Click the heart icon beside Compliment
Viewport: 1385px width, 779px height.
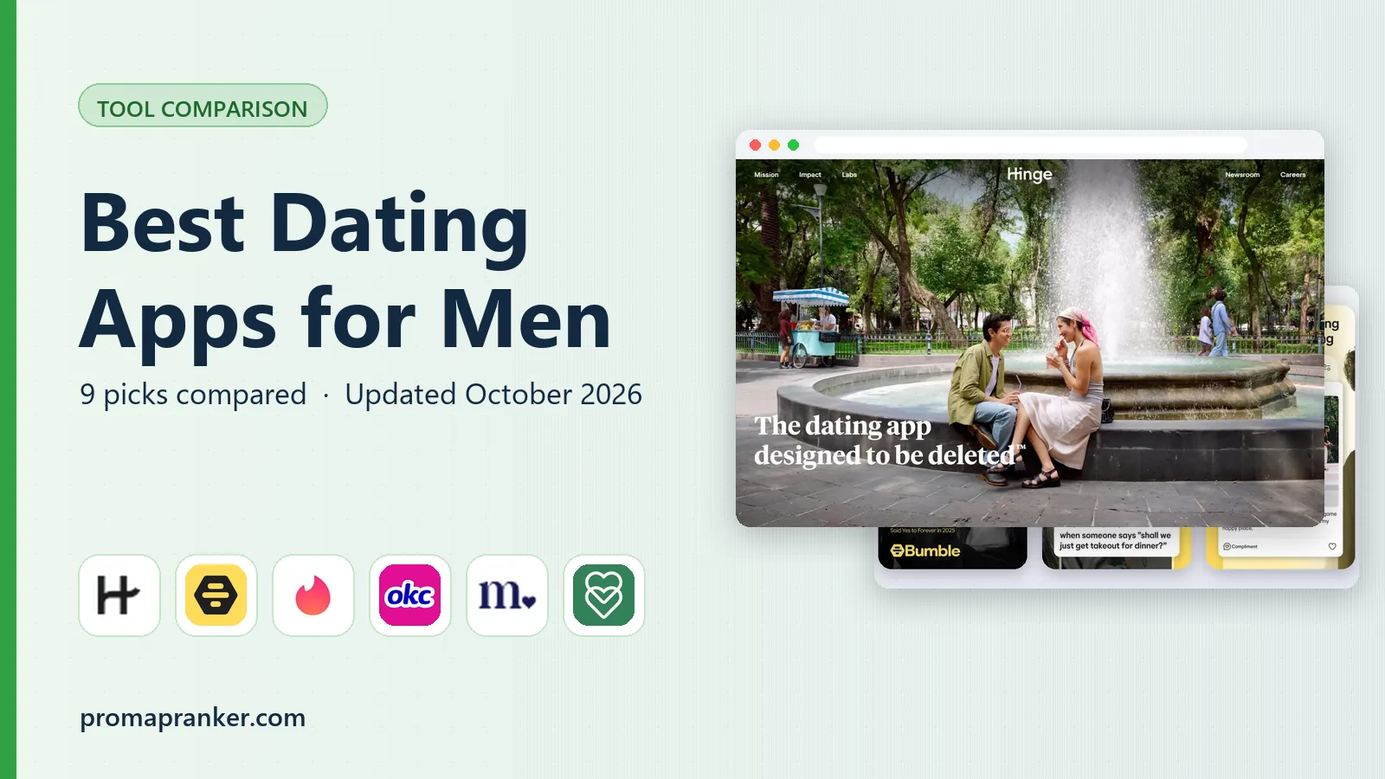pos(1332,546)
